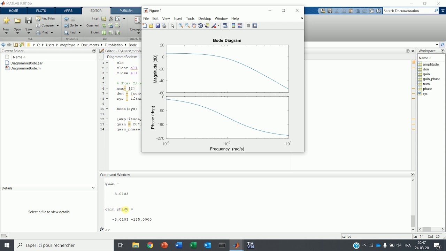Open the Desktop menu in Figure 1
The width and height of the screenshot is (446, 251).
pos(205,18)
